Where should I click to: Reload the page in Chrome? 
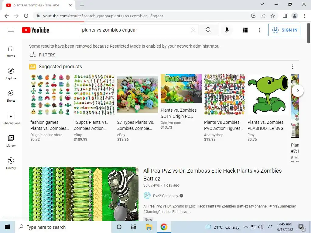26,16
